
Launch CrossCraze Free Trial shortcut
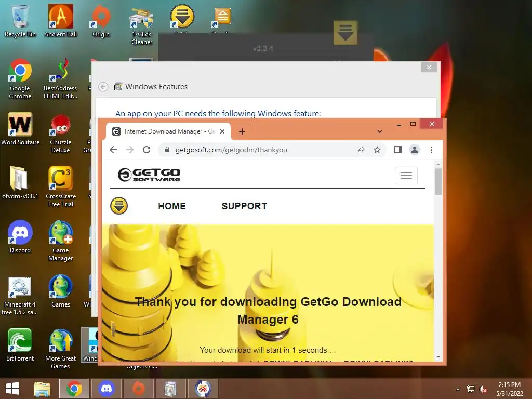pyautogui.click(x=60, y=187)
